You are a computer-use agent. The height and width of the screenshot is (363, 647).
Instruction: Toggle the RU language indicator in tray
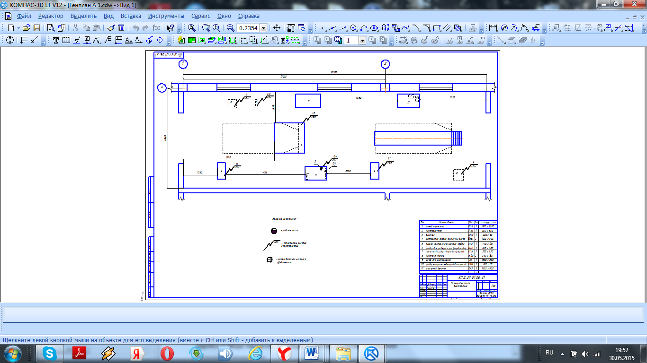(549, 353)
